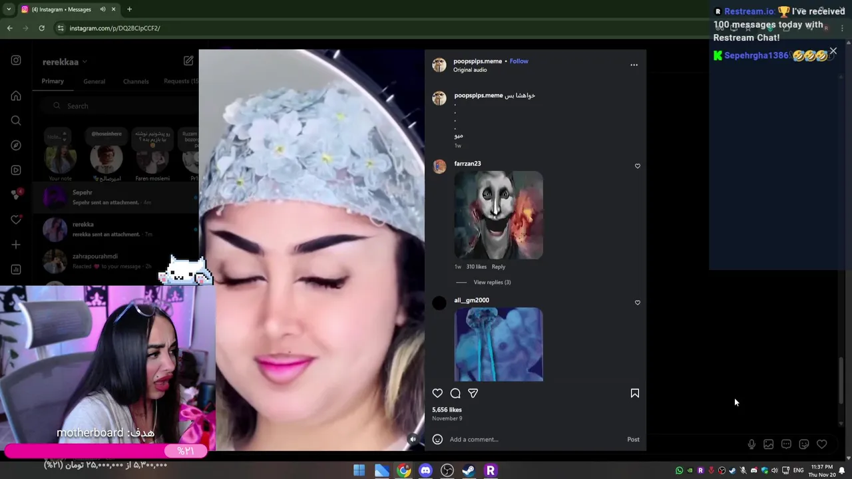Screen dimensions: 852x479
Task: Open Steam from the taskbar
Action: 469,470
